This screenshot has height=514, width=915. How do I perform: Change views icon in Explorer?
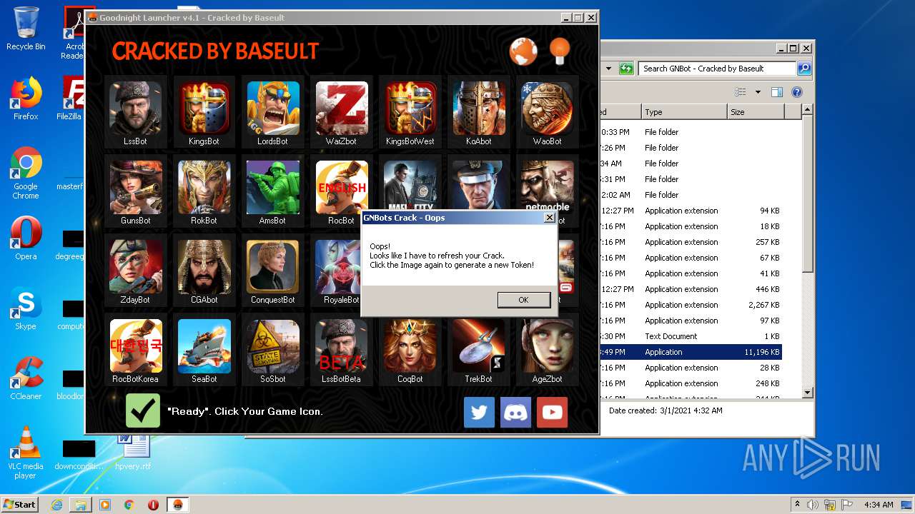(x=741, y=92)
